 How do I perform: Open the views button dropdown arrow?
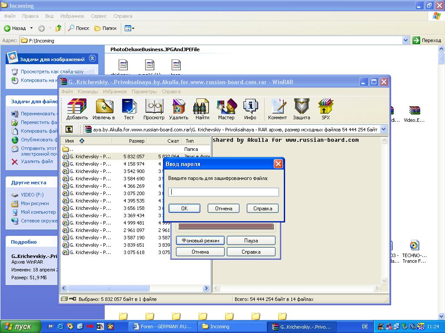point(133,28)
